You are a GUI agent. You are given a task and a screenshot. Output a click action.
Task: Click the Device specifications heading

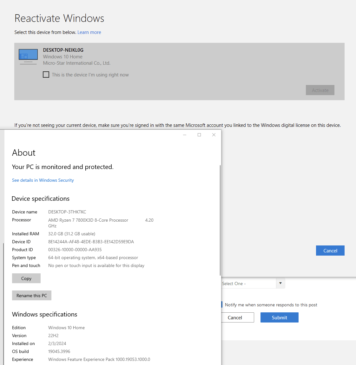coord(41,199)
